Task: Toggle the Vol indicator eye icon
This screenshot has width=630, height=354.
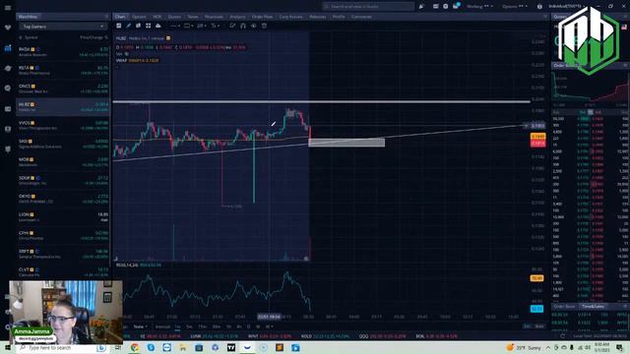Action: tap(127, 54)
